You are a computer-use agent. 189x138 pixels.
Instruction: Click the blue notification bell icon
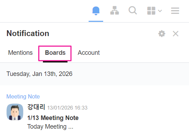96,11
